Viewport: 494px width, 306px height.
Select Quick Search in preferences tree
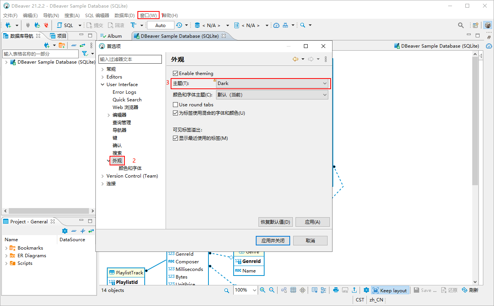(x=127, y=99)
